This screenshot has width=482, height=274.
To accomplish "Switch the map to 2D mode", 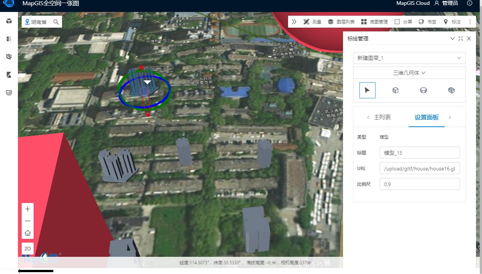I will (x=28, y=249).
